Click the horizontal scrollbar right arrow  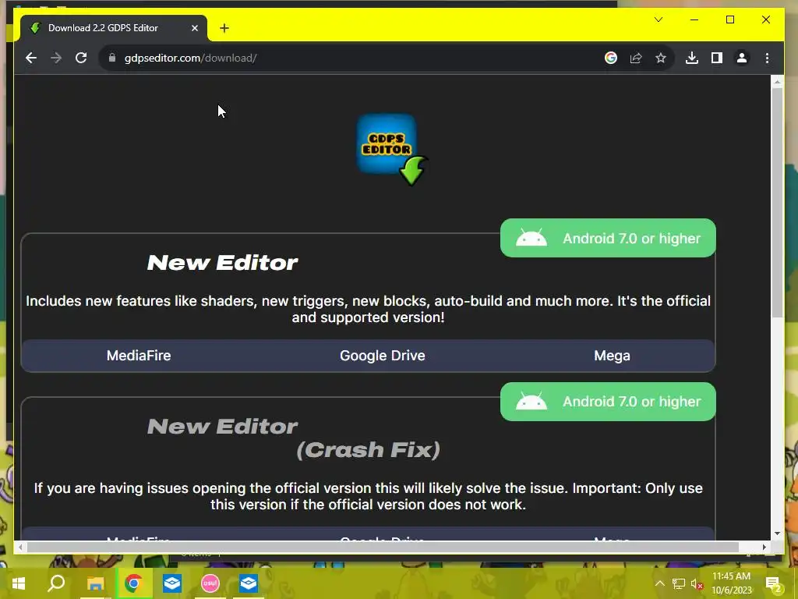click(764, 547)
